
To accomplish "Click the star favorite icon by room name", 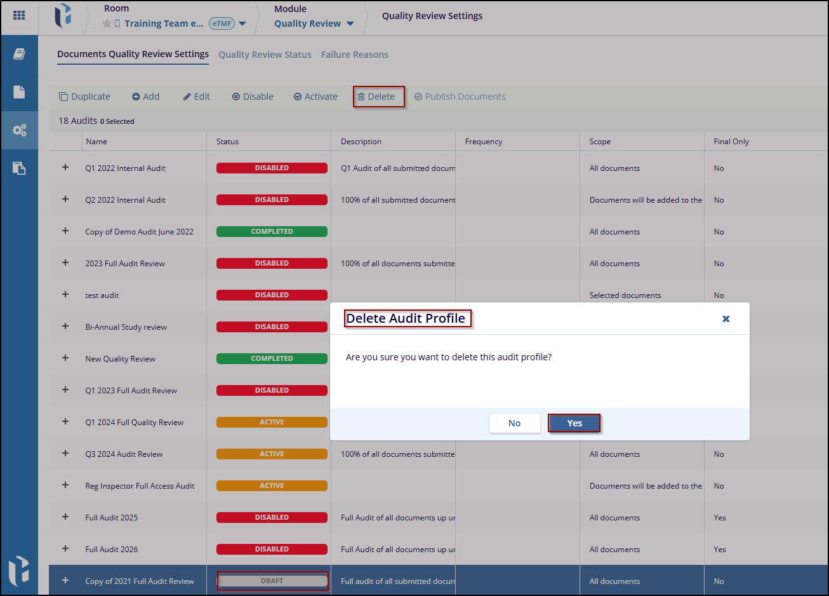I will click(107, 24).
